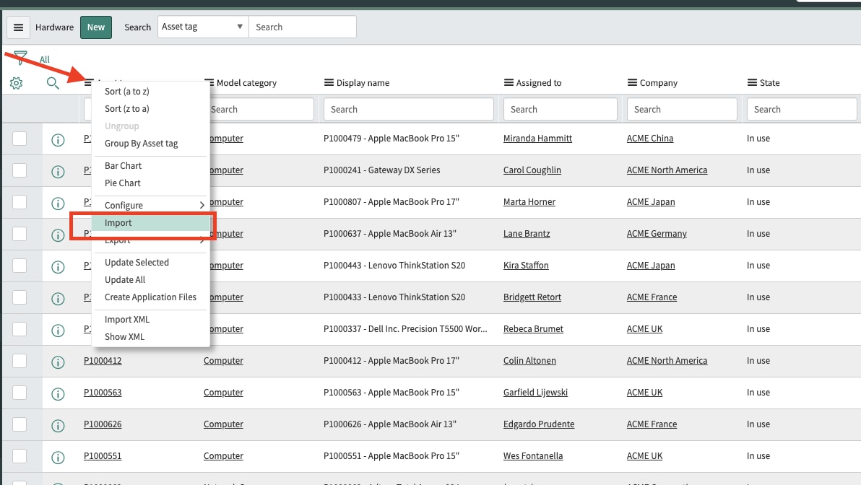This screenshot has width=861, height=485.
Task: Select Pie Chart menu option
Action: point(123,183)
